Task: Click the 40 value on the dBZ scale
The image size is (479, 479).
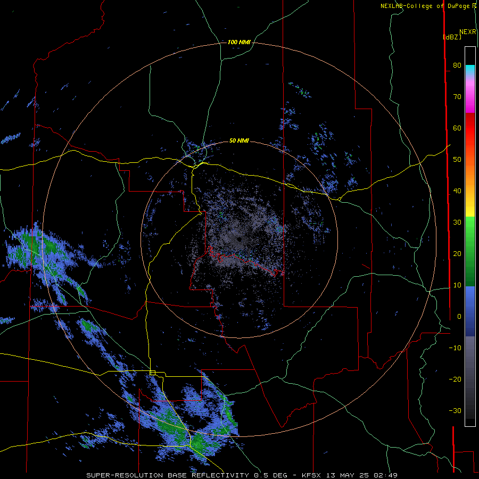Action: pyautogui.click(x=457, y=191)
